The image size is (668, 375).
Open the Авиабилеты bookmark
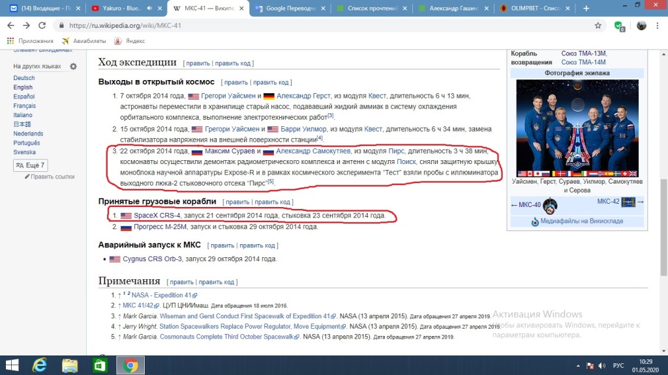[x=84, y=41]
